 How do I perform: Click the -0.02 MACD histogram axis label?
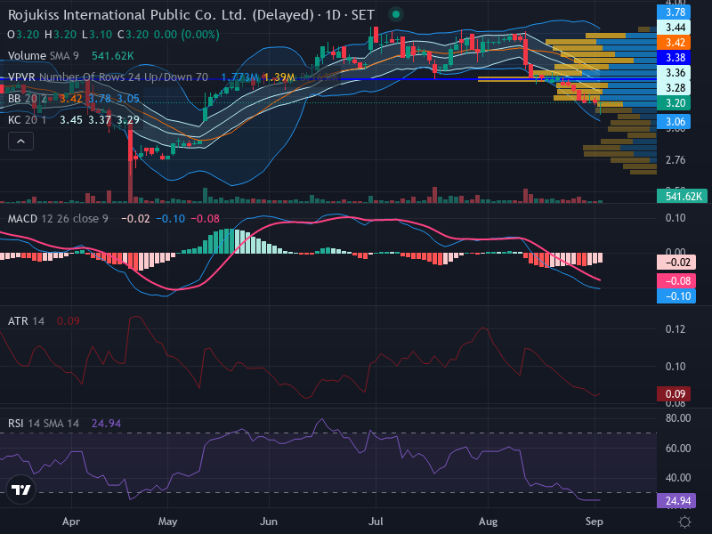point(676,263)
